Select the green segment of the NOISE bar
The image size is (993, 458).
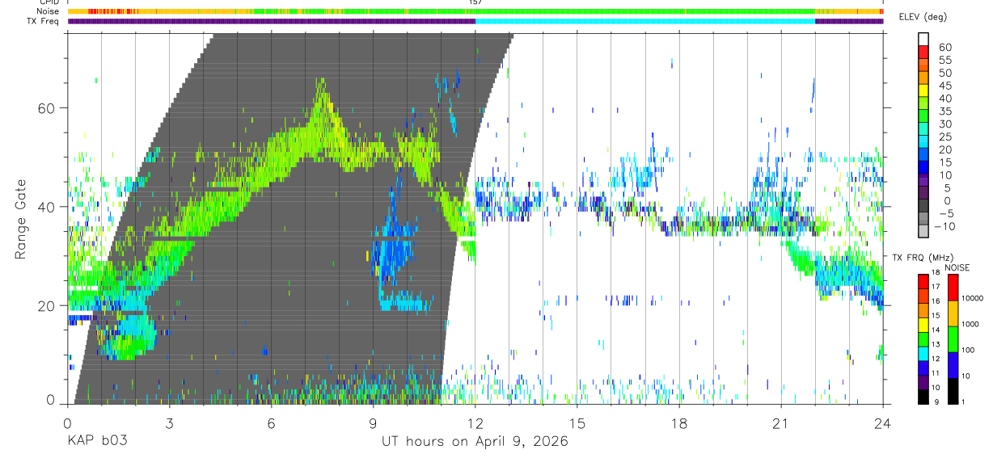pyautogui.click(x=953, y=339)
